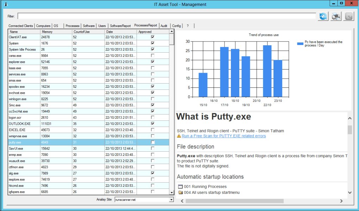Uncheck Approved checkbox for ClientIAT.exe
Viewport: 359px width, 211px height.
[x=152, y=37]
